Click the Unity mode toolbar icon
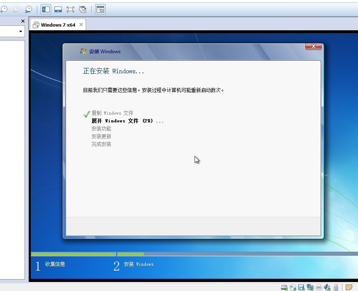This screenshot has width=358, height=291. tap(83, 9)
